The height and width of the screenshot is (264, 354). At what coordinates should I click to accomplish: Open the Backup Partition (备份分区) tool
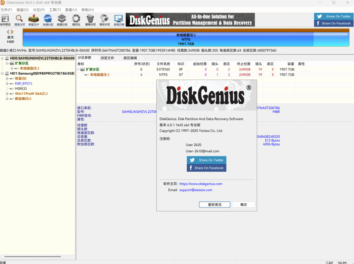point(104,19)
